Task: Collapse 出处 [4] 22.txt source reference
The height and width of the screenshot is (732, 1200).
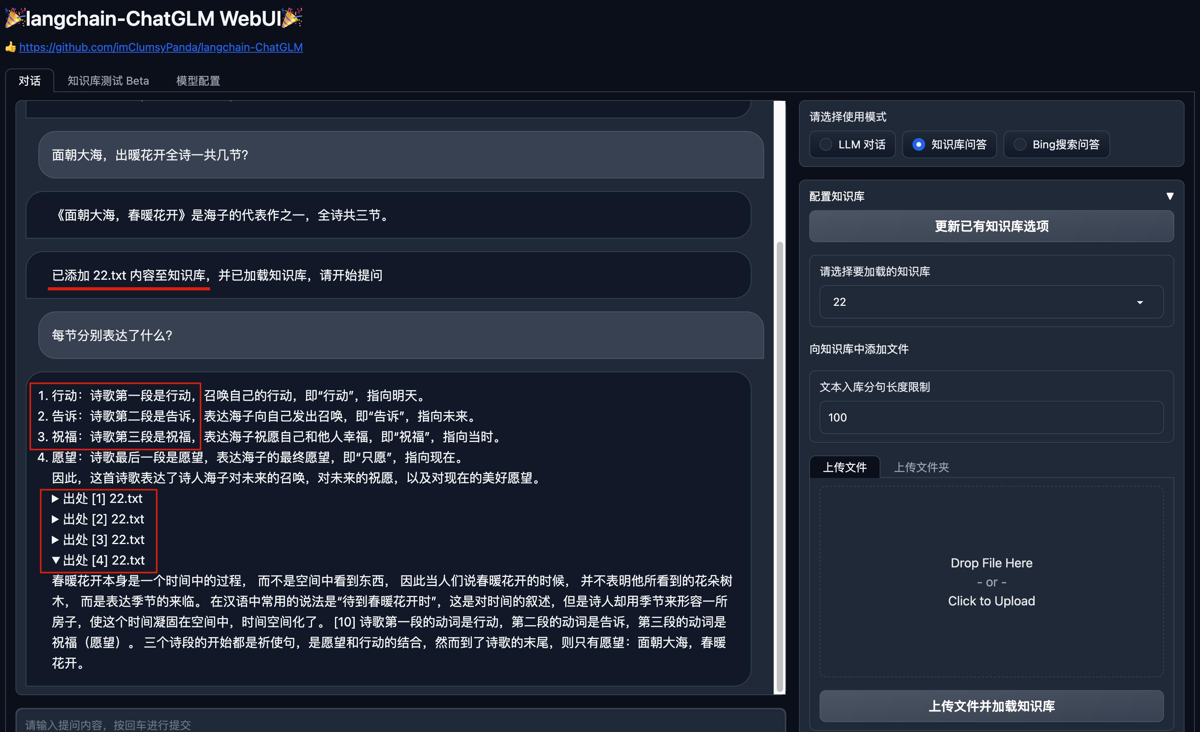Action: (97, 559)
